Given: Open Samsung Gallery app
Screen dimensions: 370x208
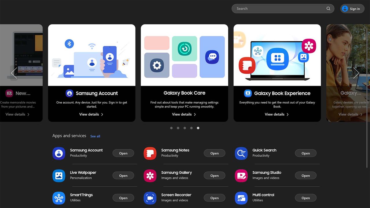Looking at the screenshot, I should (x=214, y=176).
